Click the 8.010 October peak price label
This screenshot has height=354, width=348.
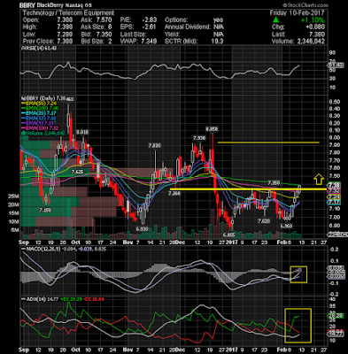point(82,132)
